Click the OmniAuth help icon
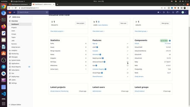The width and height of the screenshot is (190, 107). [x=100, y=54]
